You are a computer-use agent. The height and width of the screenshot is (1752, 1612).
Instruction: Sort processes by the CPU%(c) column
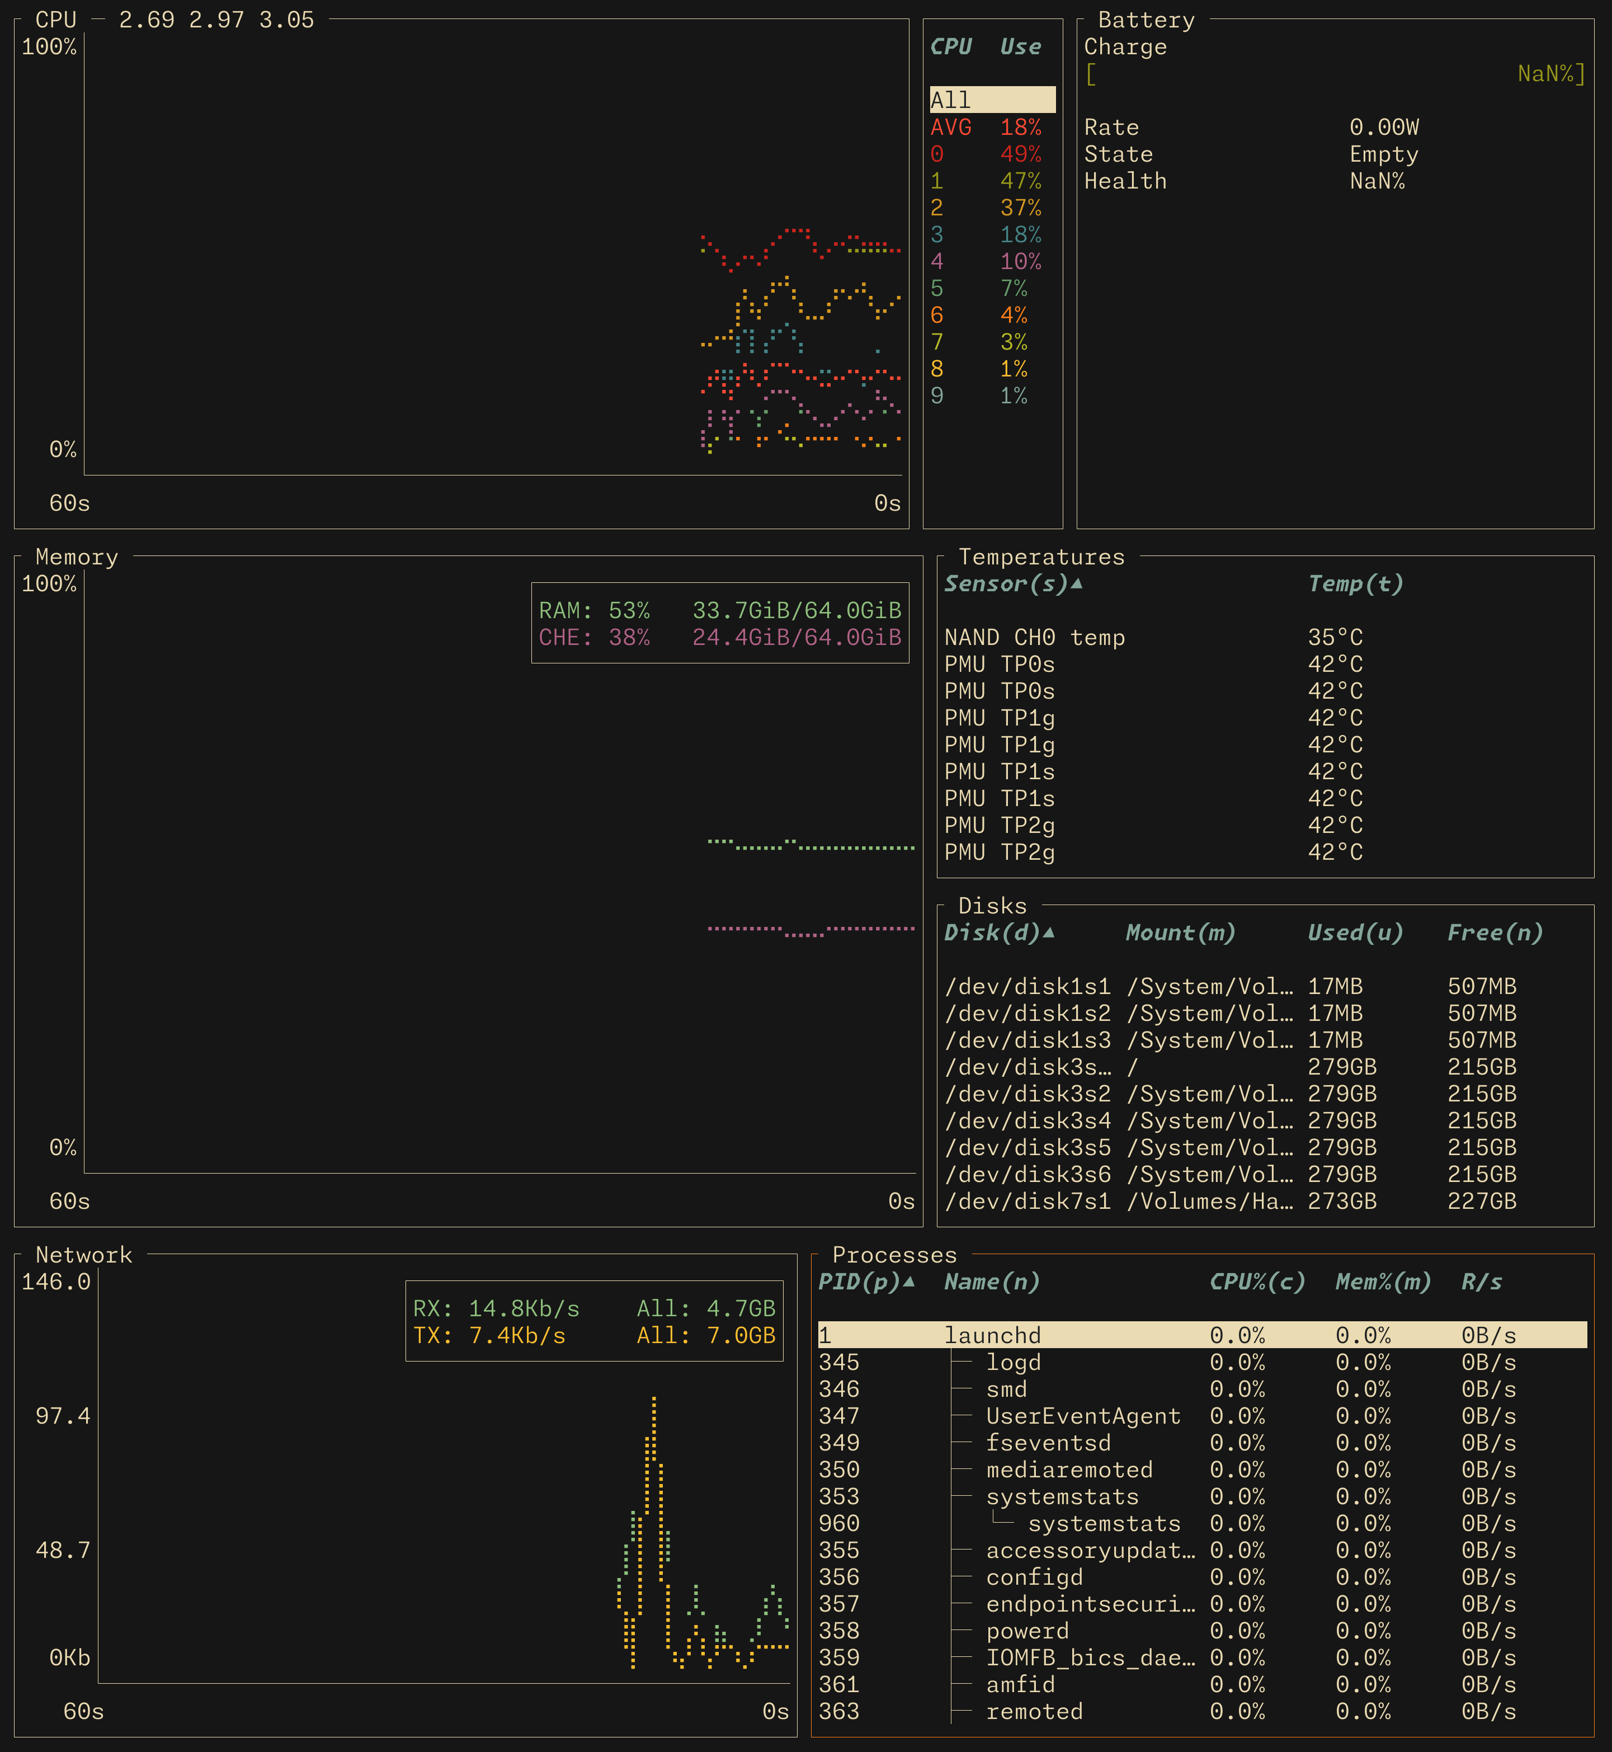1256,1282
